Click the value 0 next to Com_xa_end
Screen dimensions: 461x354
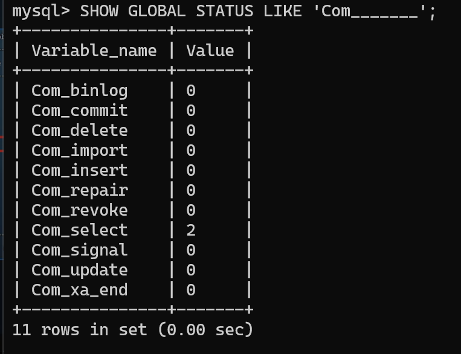click(x=191, y=290)
